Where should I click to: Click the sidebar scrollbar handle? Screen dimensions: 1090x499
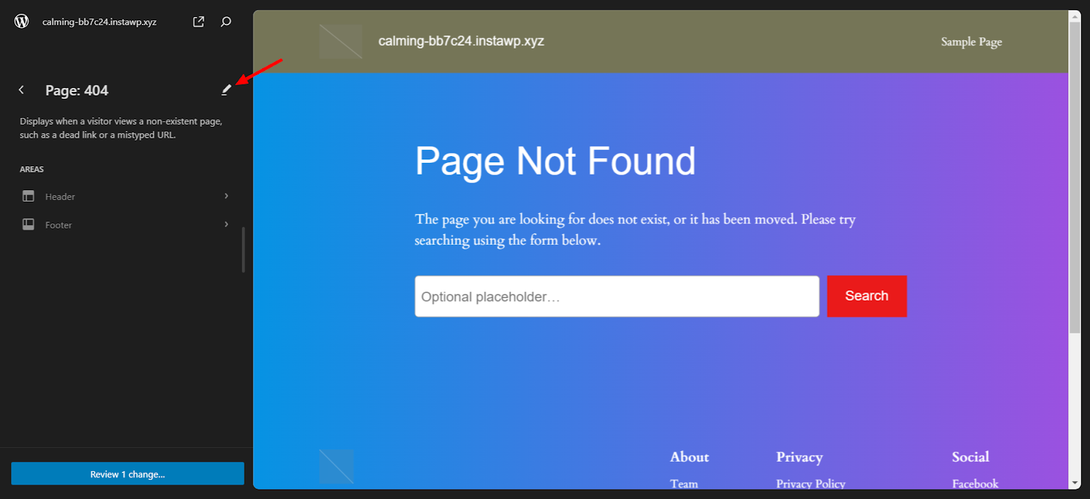pyautogui.click(x=243, y=249)
